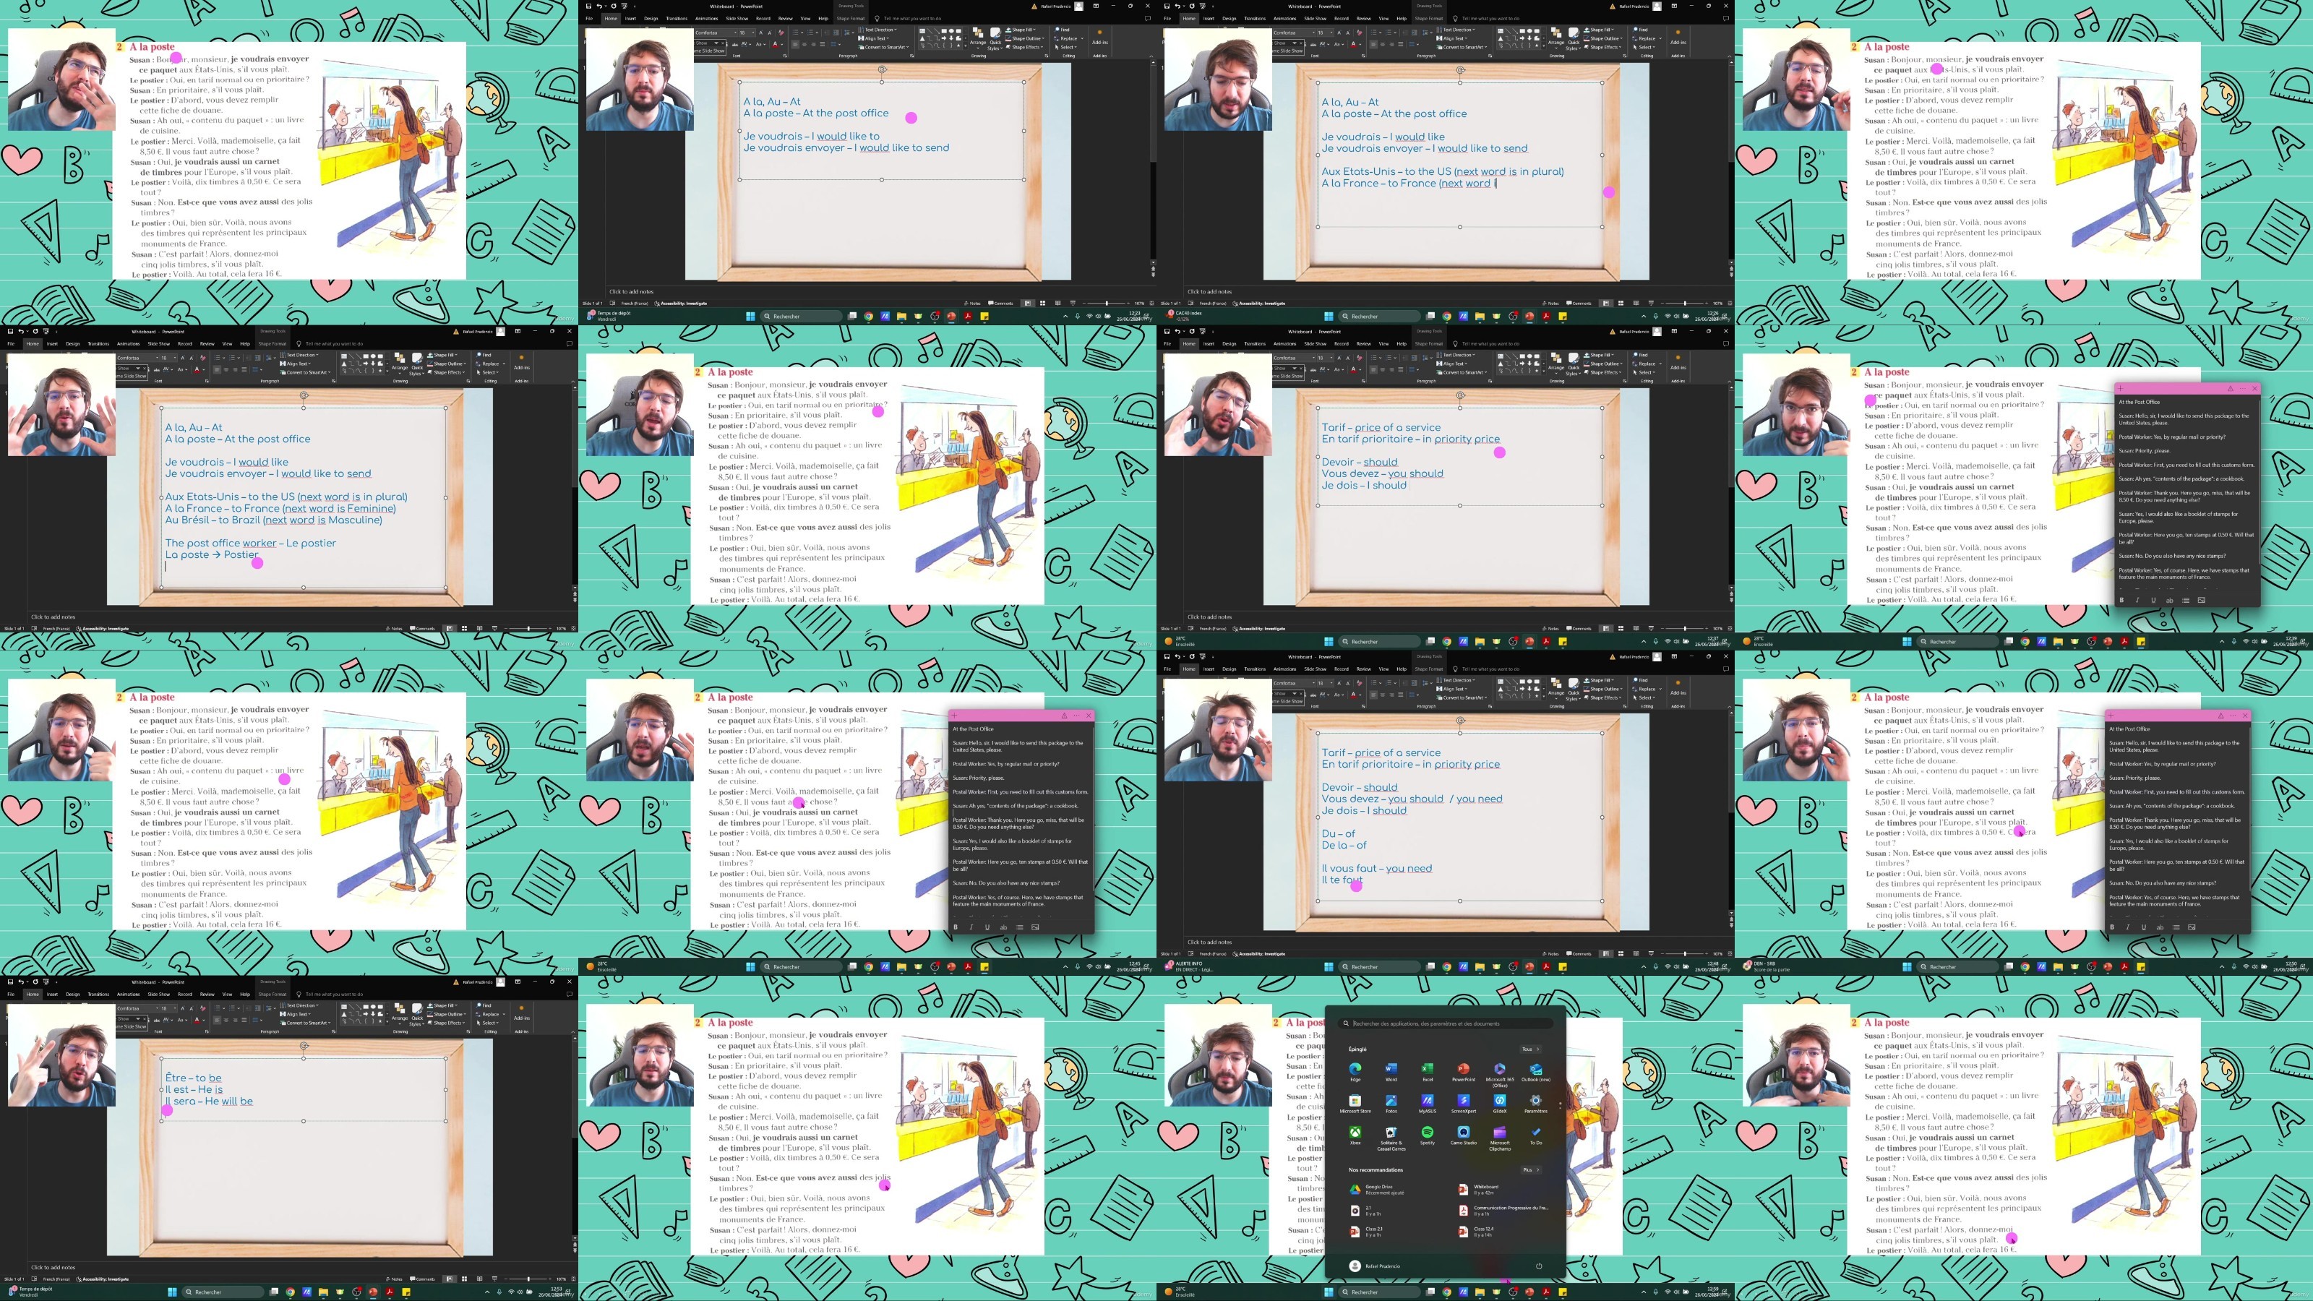Viewport: 2313px width, 1301px height.
Task: Open Microsoft Clipchamp from the Start menu
Action: pos(1500,1138)
